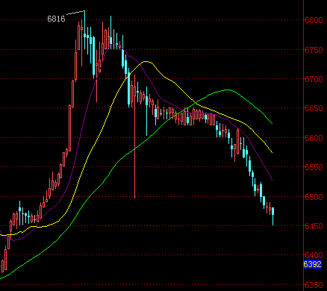Select the peak of the green moving average
Image resolution: width=327 pixels, height=291 pixels.
pos(228,90)
